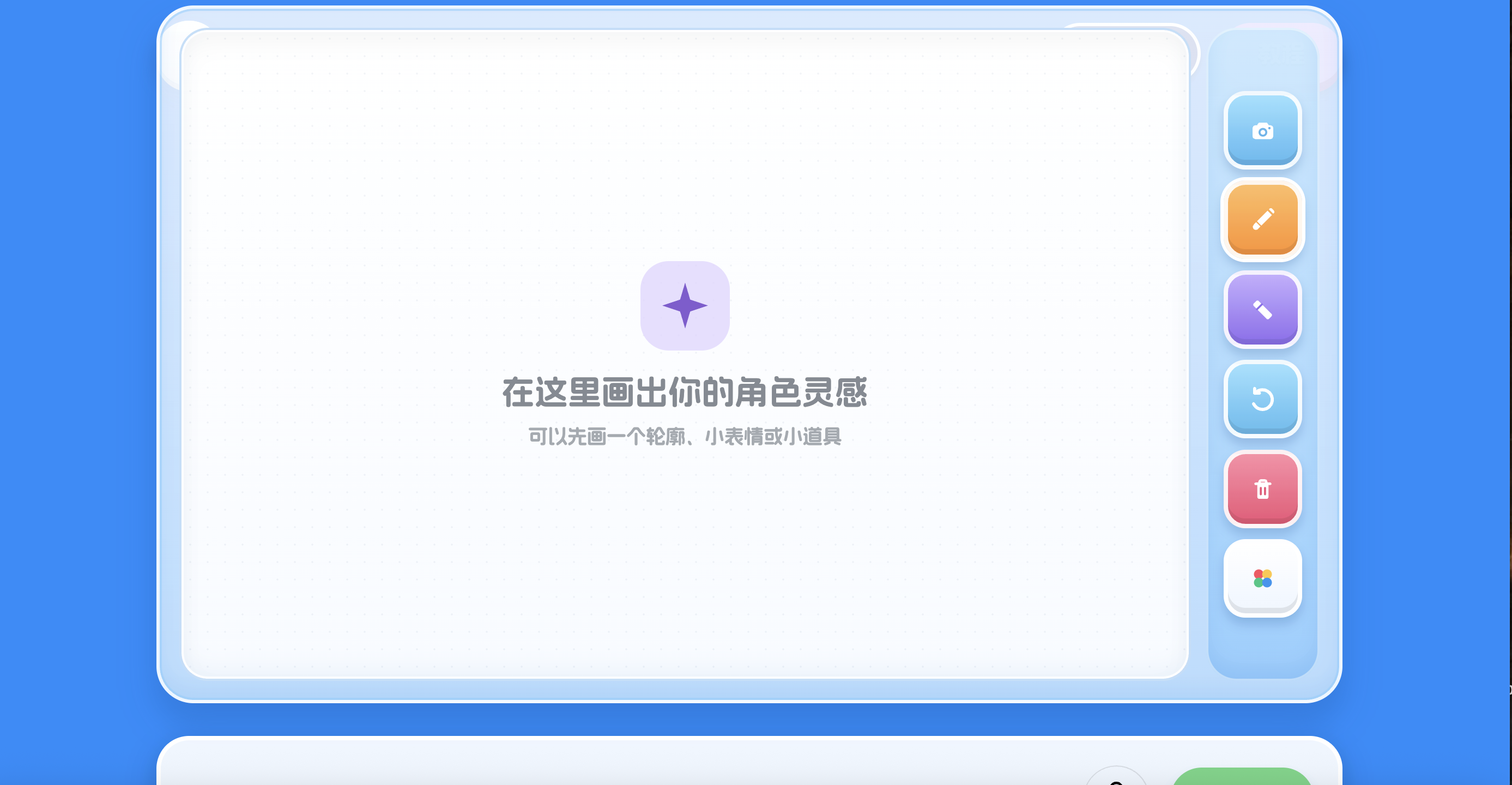Click dotted canvas area above the sparkle icon
Viewport: 1512px width, 785px height.
click(x=685, y=147)
